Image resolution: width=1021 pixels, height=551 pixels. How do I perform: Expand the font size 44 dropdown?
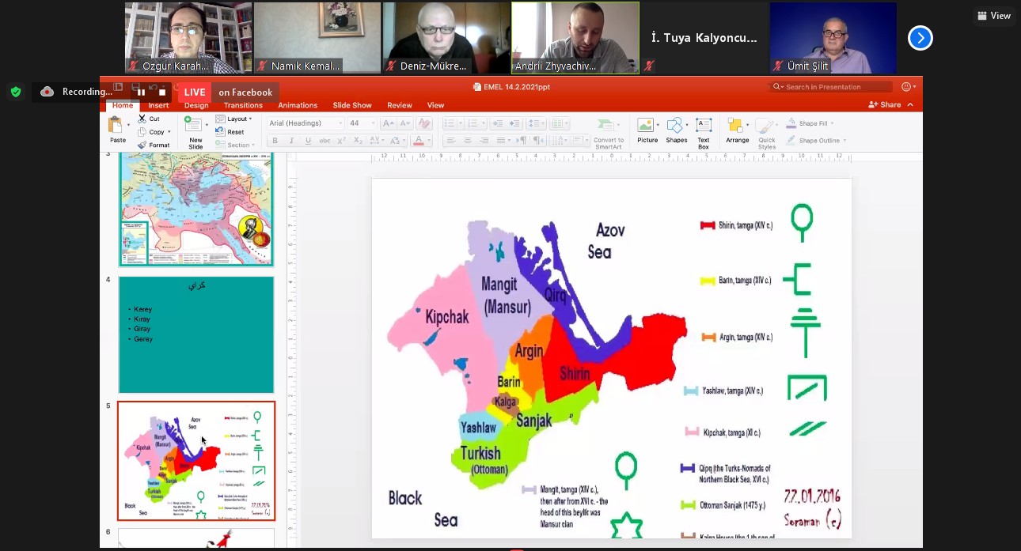click(373, 123)
